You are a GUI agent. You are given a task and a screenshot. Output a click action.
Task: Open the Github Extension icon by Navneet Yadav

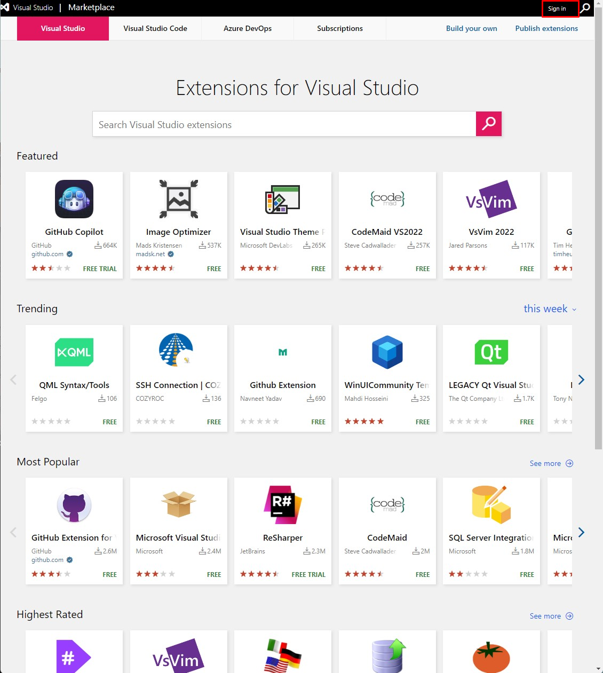click(x=283, y=352)
